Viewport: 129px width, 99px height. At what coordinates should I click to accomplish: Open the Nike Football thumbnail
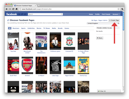click(83, 87)
